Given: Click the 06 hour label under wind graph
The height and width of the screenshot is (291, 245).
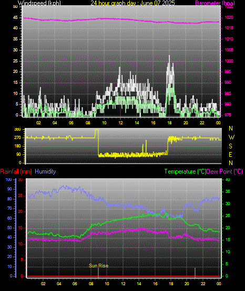Looking at the screenshot, I should tap(71, 123).
